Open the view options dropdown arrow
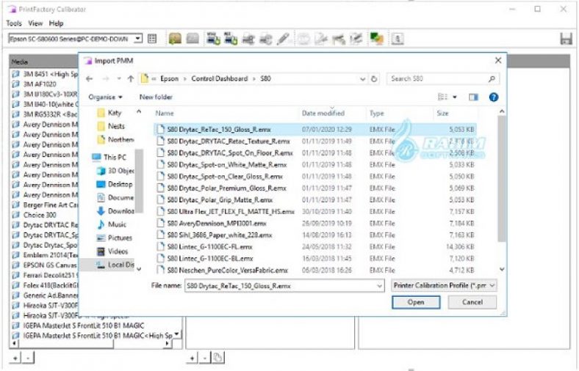This screenshot has width=579, height=371. tap(455, 98)
